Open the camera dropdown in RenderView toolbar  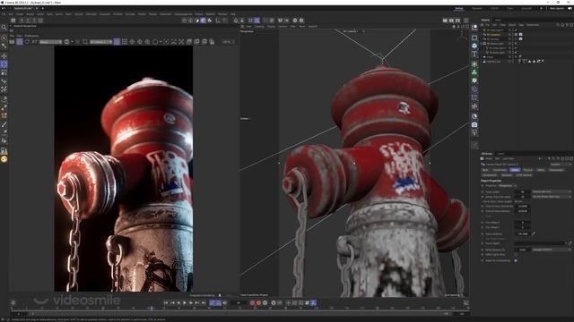point(101,42)
